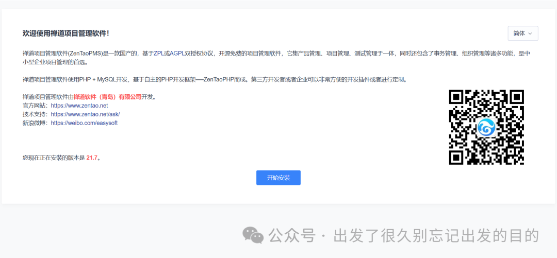Click the 新浪微博 label

(x=35, y=123)
